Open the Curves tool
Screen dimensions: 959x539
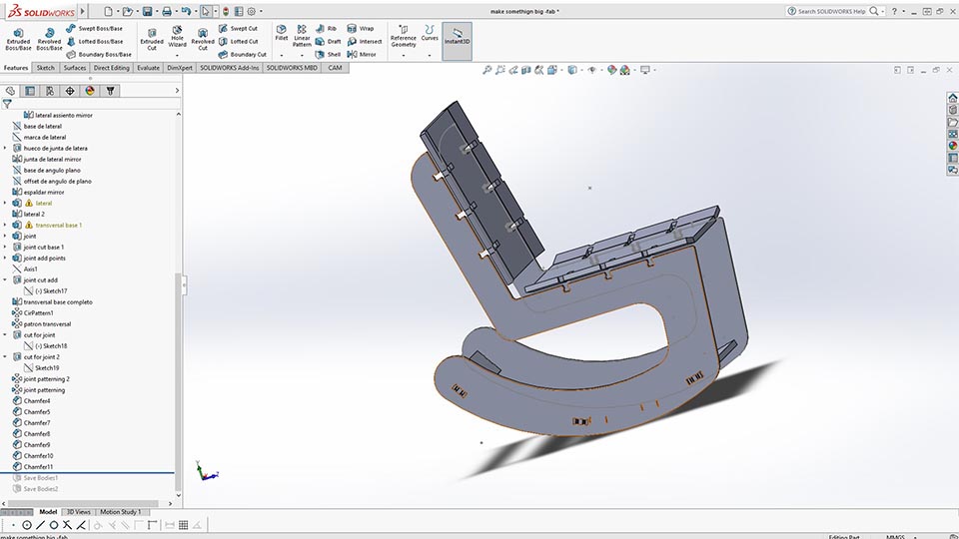[430, 33]
